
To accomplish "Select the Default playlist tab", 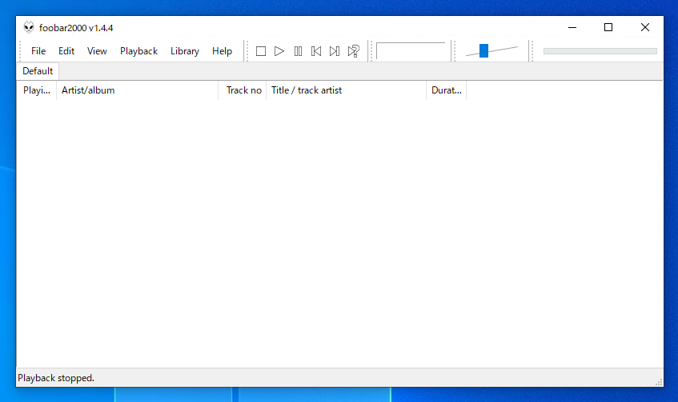I will (x=38, y=71).
